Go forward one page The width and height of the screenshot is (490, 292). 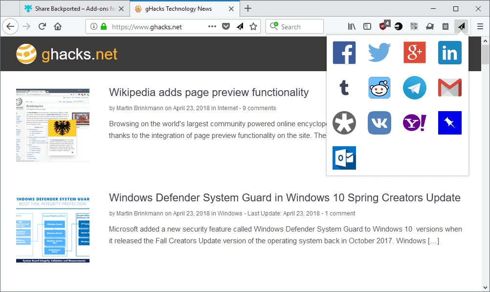(26, 26)
